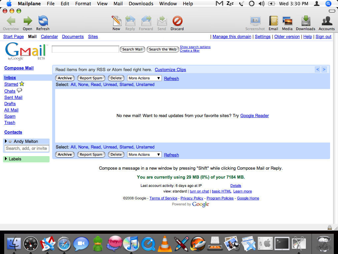Viewport: 338px width, 254px height.
Task: Open the Google Reader link
Action: point(254,115)
